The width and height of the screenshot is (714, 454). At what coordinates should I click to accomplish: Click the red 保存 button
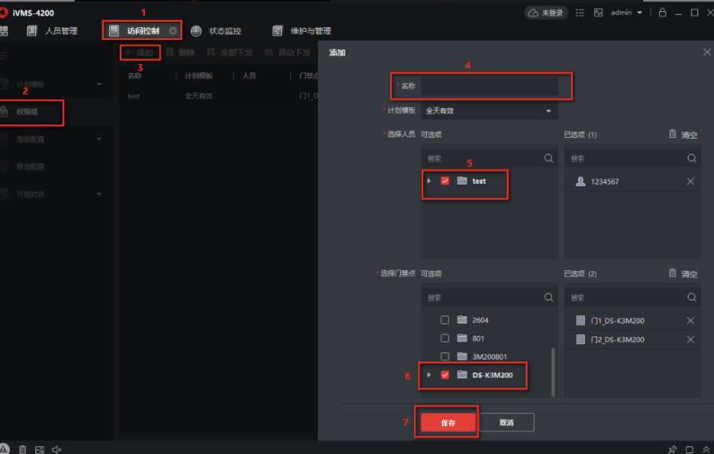click(x=448, y=422)
